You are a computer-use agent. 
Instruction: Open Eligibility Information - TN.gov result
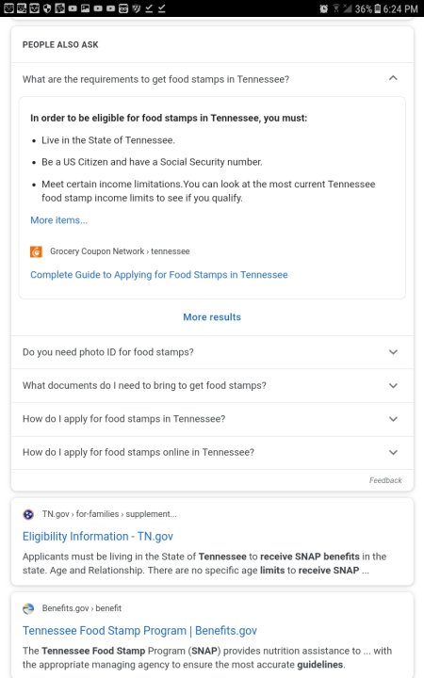click(98, 536)
